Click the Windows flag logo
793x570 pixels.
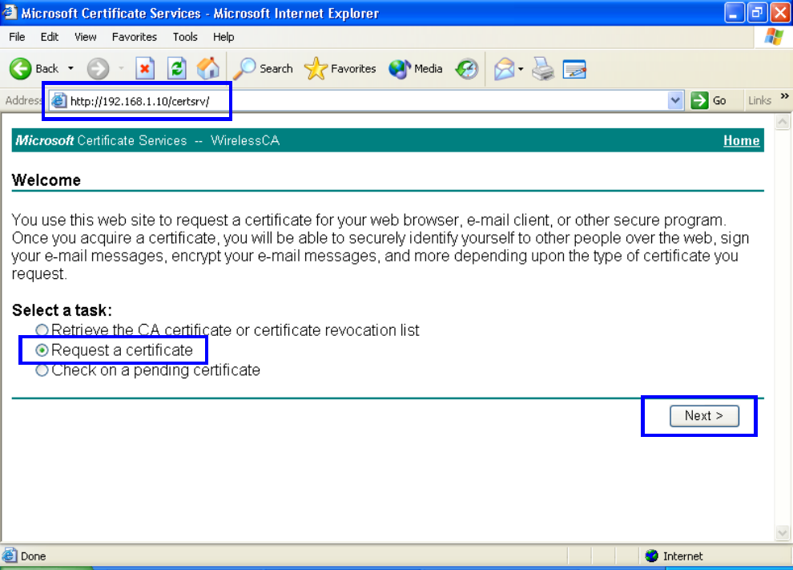coord(774,37)
